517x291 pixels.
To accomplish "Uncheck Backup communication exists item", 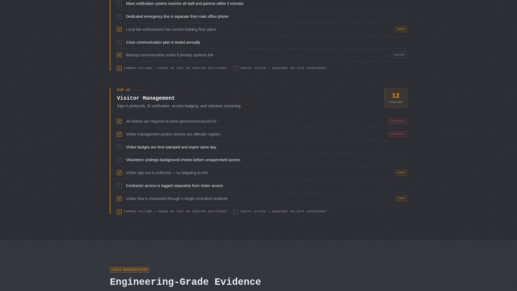I will coord(119,55).
